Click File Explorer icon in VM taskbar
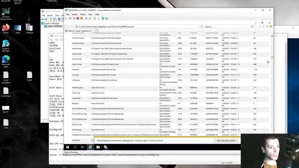Image resolution: width=299 pixels, height=168 pixels. click(98, 147)
